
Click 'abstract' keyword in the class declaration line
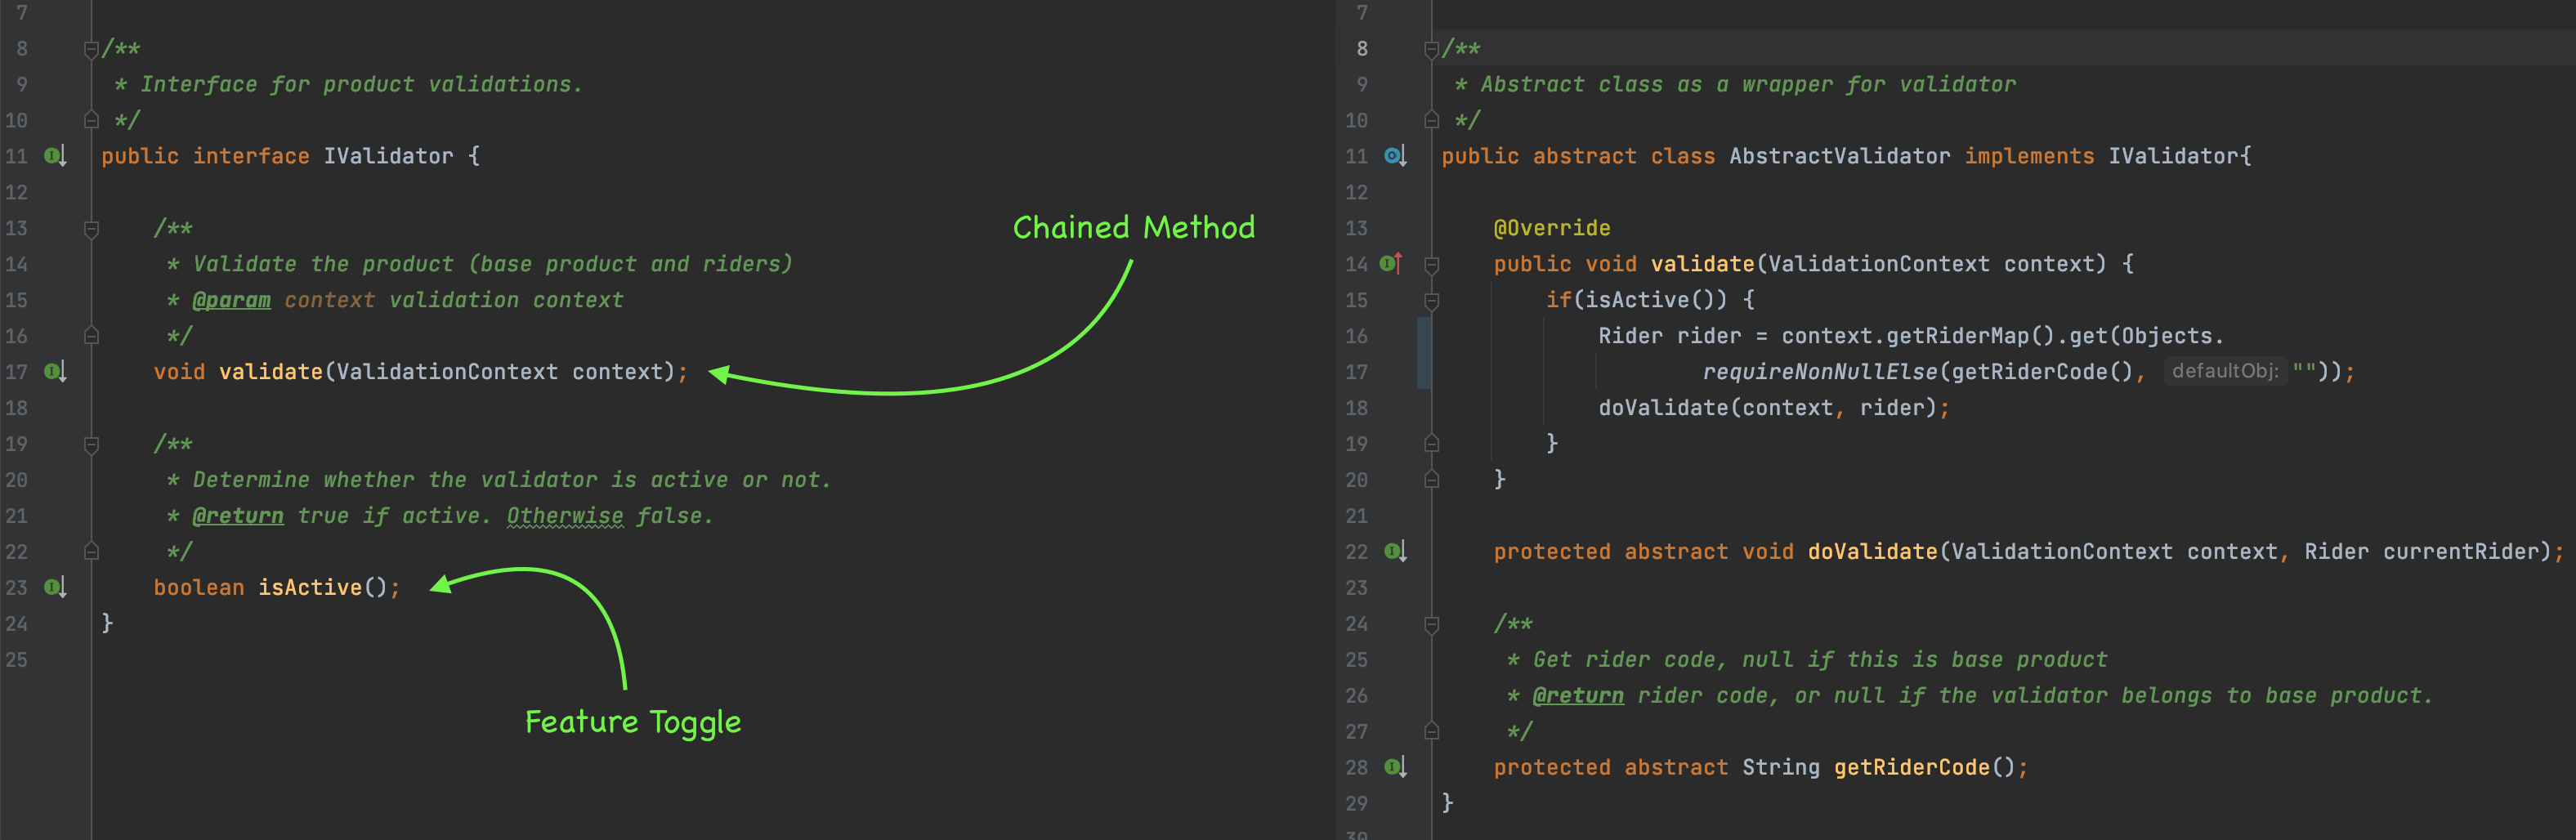point(1585,156)
